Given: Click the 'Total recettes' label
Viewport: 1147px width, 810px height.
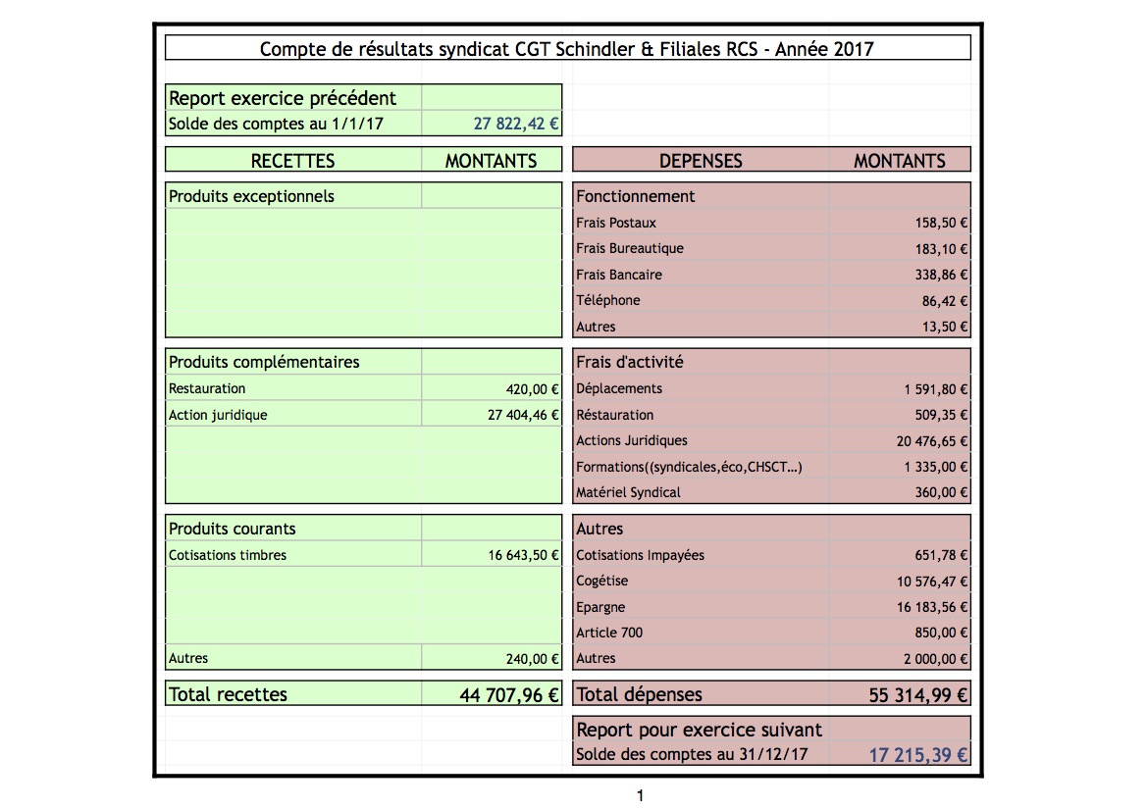Looking at the screenshot, I should point(228,694).
